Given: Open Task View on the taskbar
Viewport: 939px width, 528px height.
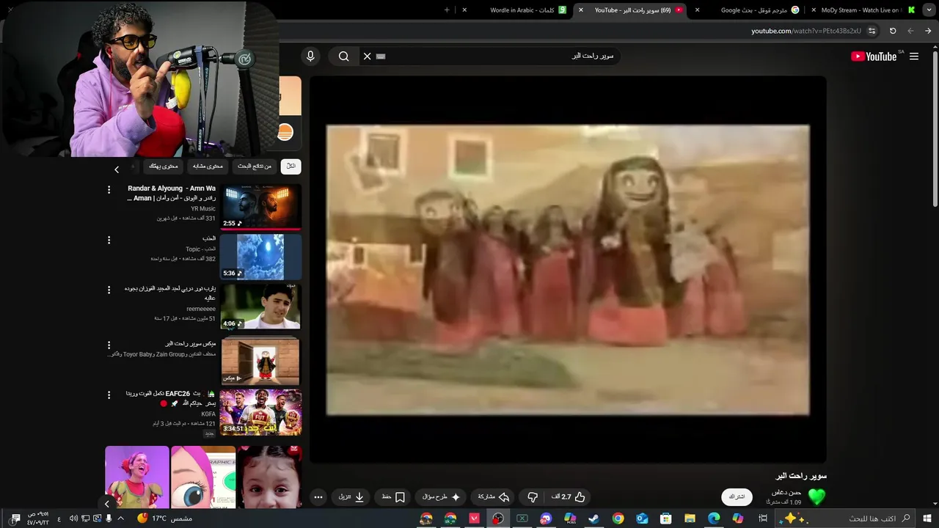Looking at the screenshot, I should (x=763, y=518).
